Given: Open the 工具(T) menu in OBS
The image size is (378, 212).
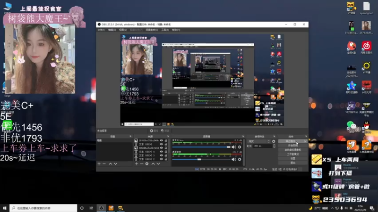Looking at the screenshot, I should coord(165,30).
